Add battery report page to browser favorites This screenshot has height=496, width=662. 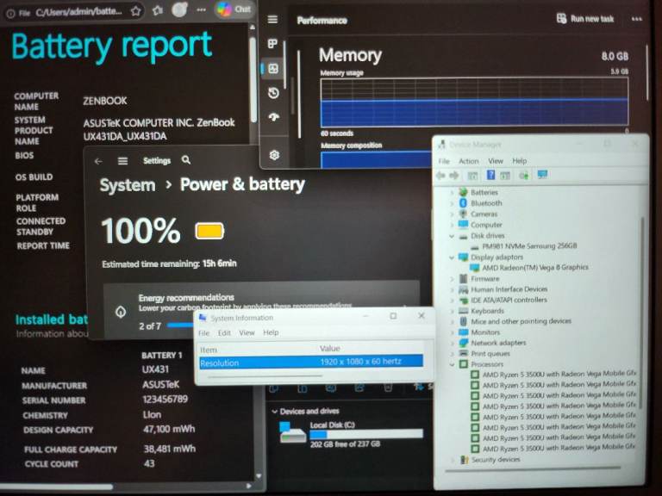click(135, 11)
